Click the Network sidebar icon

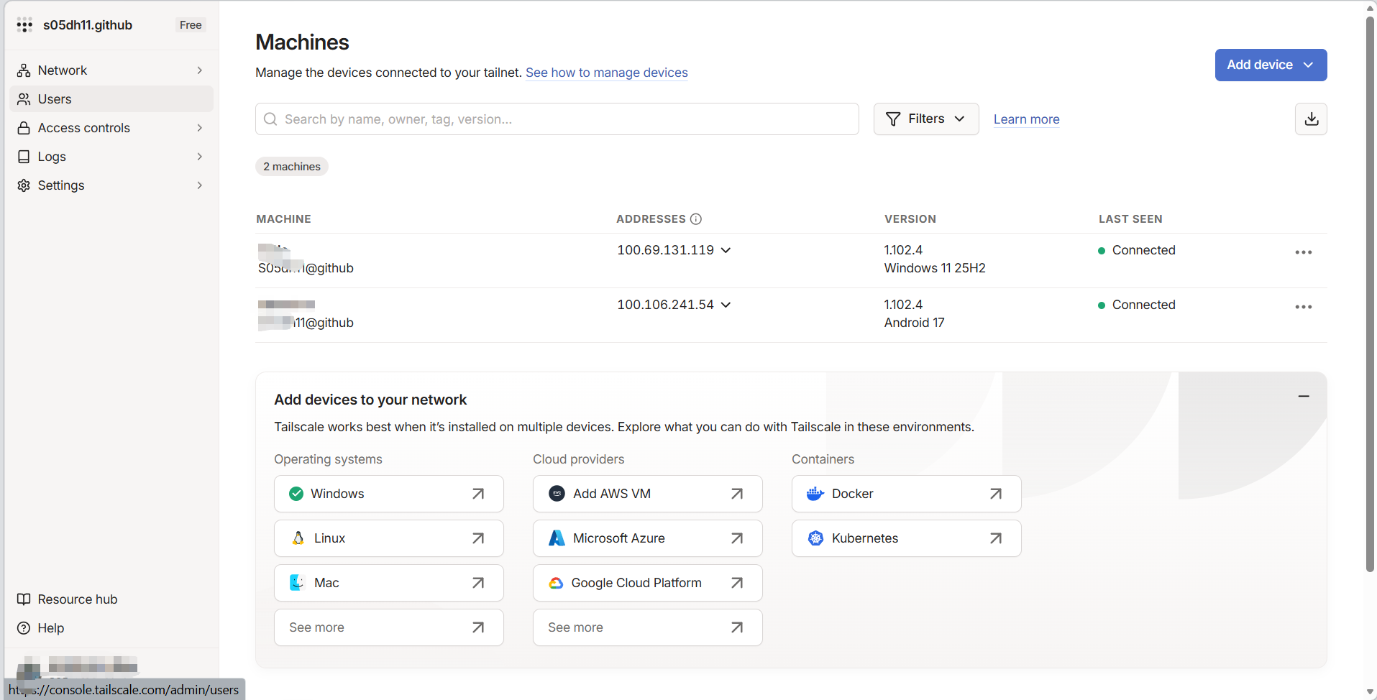tap(24, 70)
